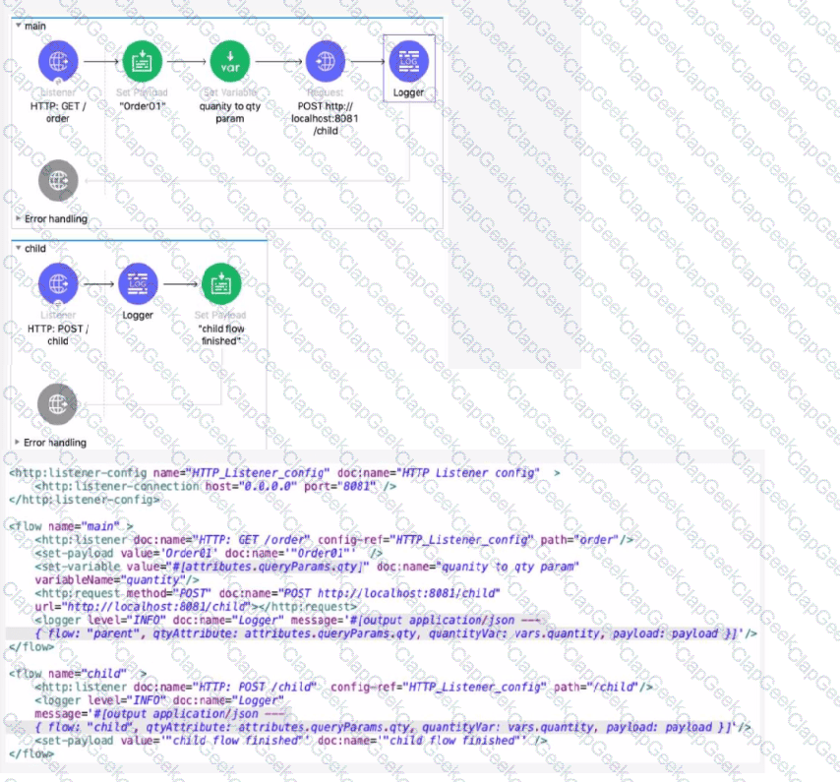Click the "child" flow title label
840x782 pixels.
coord(35,249)
